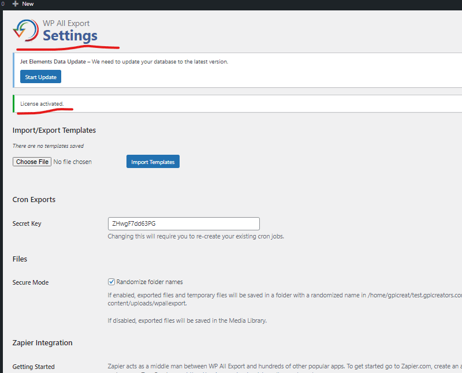Click Import Templates button
The height and width of the screenshot is (373, 462).
(153, 162)
